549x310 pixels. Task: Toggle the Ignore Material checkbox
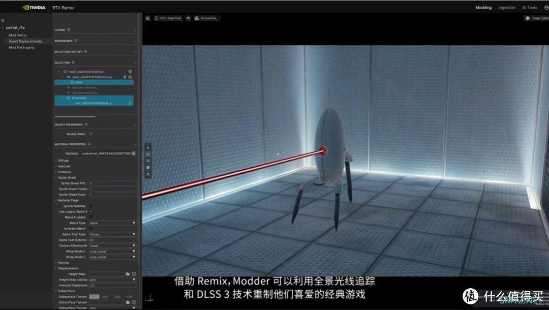click(90, 206)
